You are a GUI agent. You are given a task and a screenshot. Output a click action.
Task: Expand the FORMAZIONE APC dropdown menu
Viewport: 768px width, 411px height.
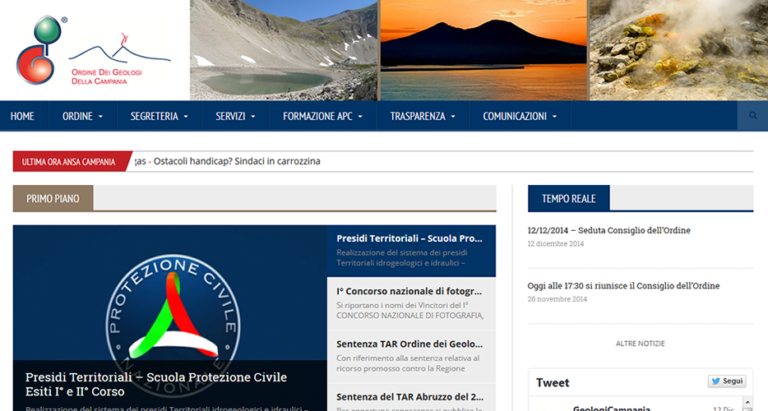pyautogui.click(x=323, y=116)
